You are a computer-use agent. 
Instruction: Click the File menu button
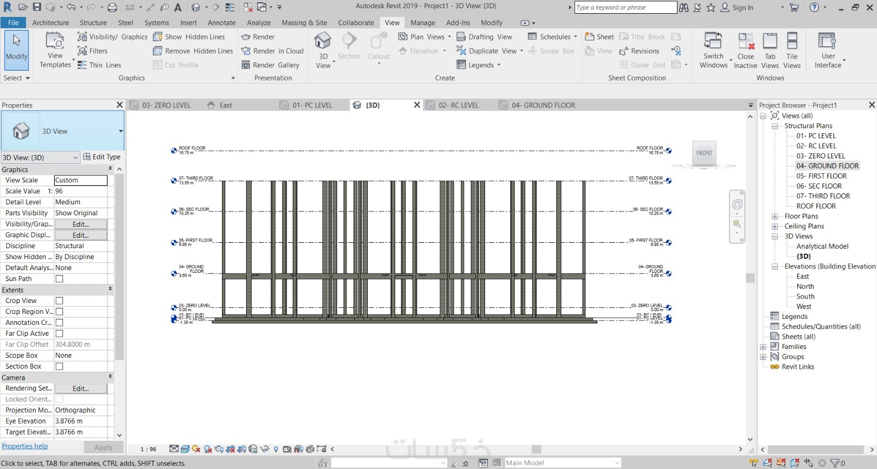(13, 22)
